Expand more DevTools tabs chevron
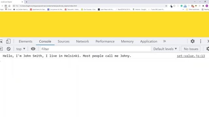This screenshot has height=117, width=209. [x=165, y=41]
